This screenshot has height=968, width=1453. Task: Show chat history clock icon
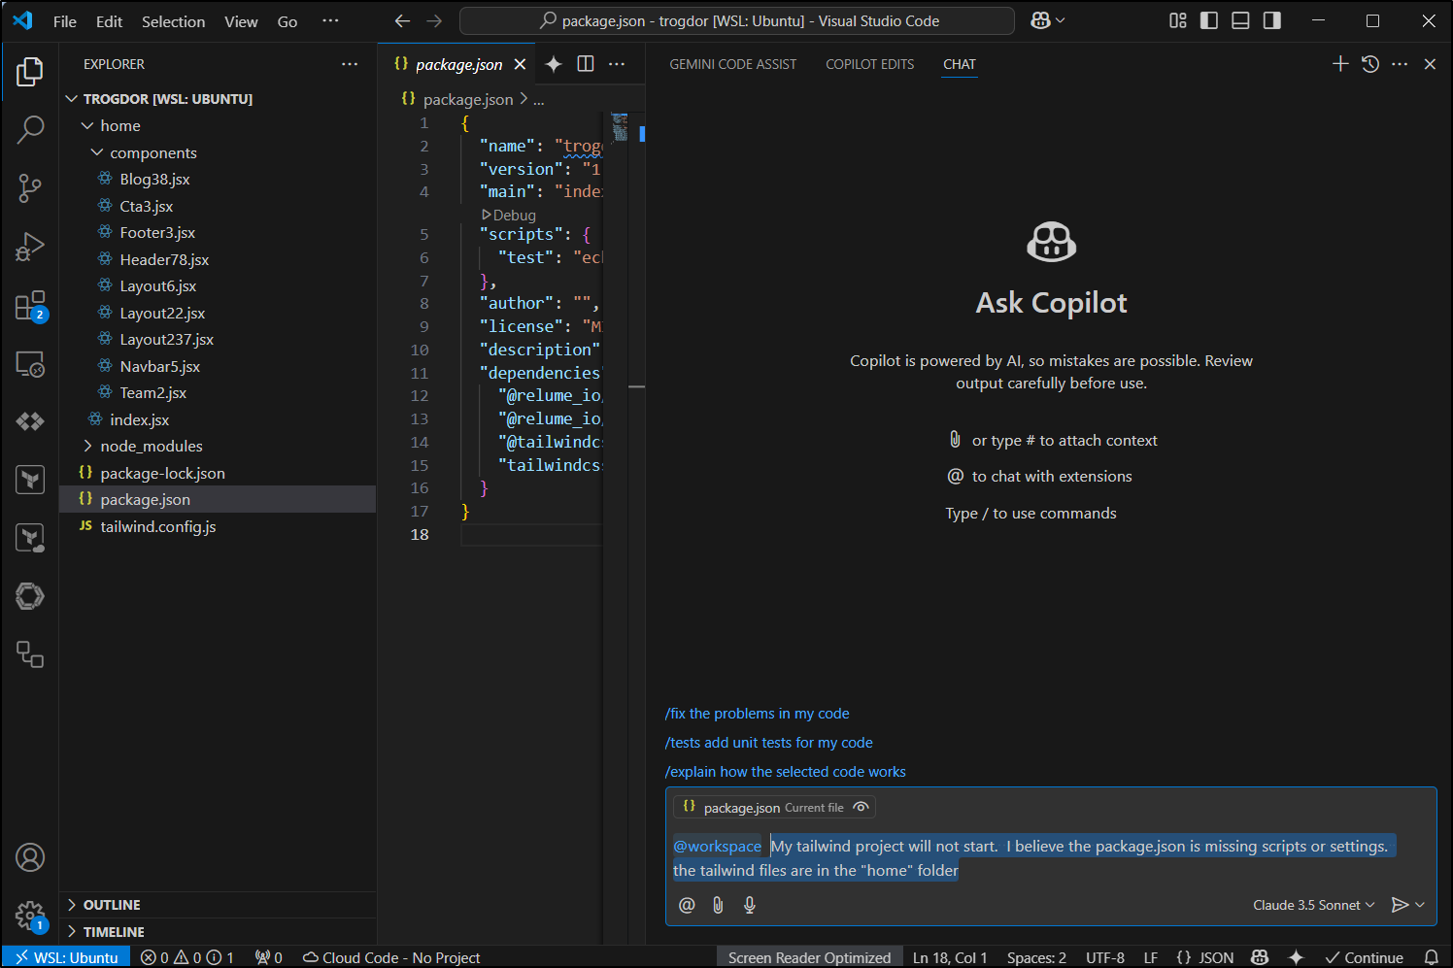click(1370, 64)
